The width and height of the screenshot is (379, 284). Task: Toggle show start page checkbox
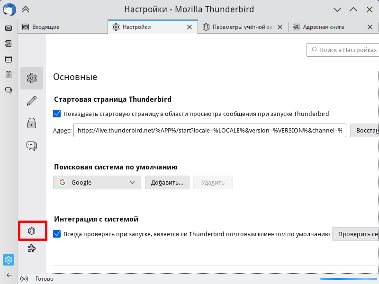pyautogui.click(x=57, y=114)
